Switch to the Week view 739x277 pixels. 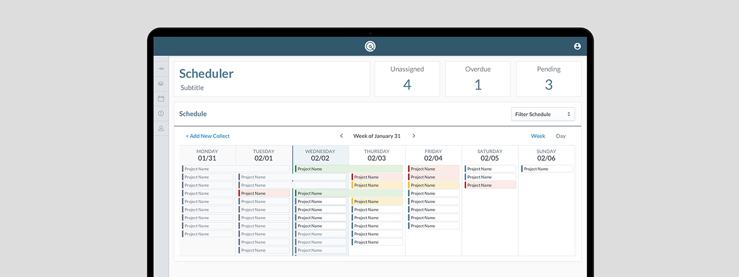[538, 136]
